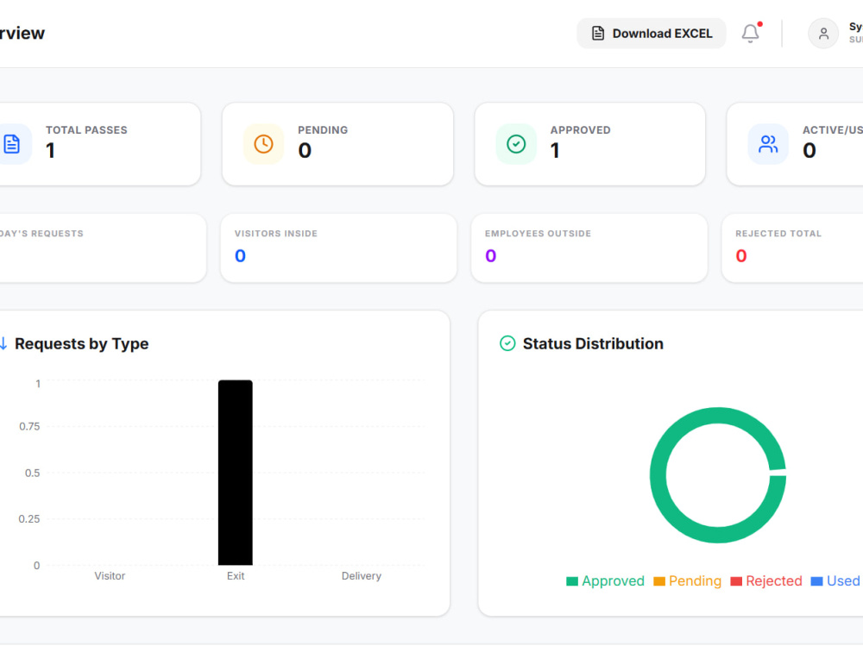Click the 0.25 y-axis value
Image resolution: width=863 pixels, height=646 pixels.
[x=29, y=519]
